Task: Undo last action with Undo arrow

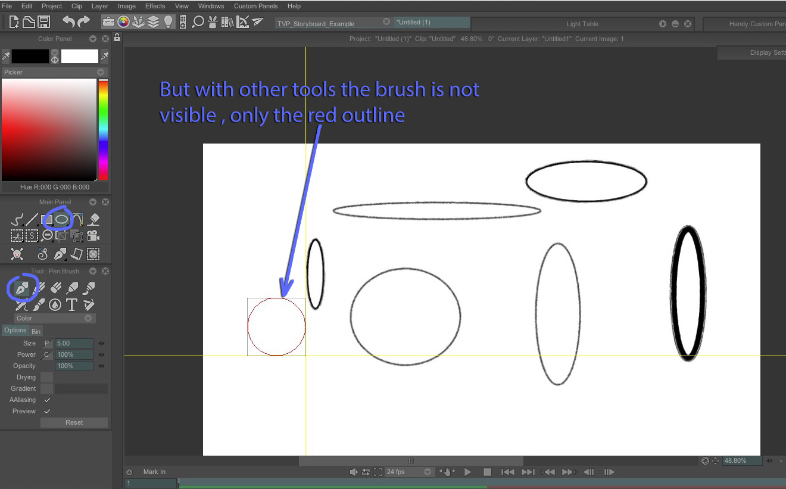Action: pyautogui.click(x=69, y=22)
